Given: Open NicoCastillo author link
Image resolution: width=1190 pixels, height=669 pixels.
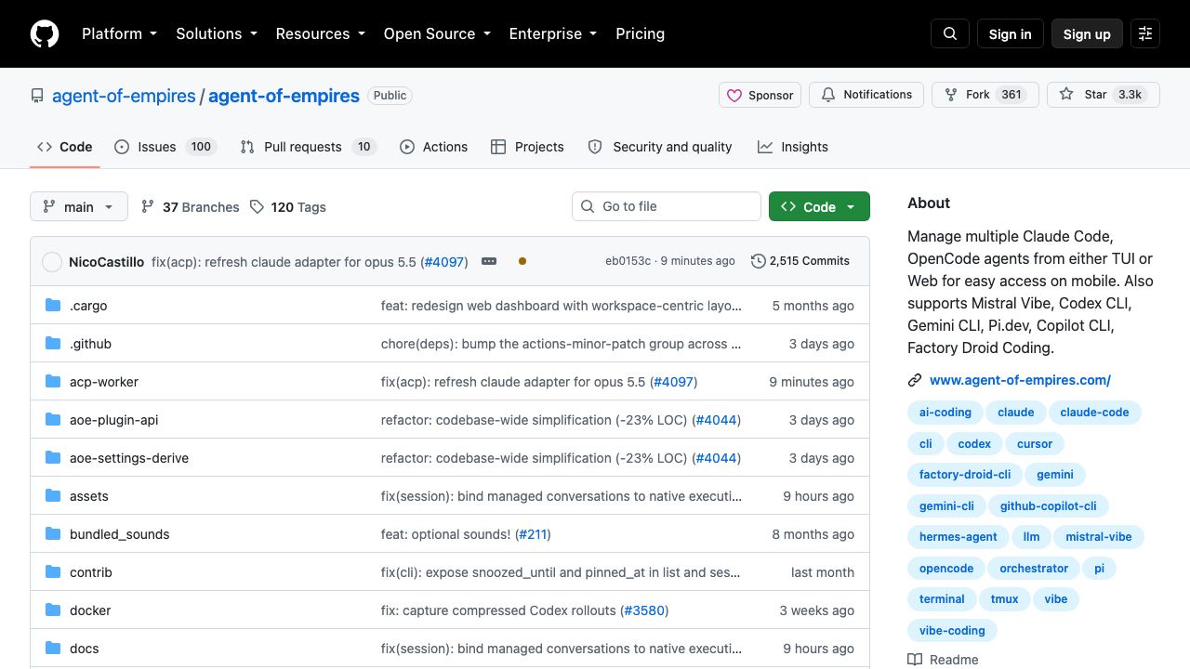Looking at the screenshot, I should click(106, 262).
